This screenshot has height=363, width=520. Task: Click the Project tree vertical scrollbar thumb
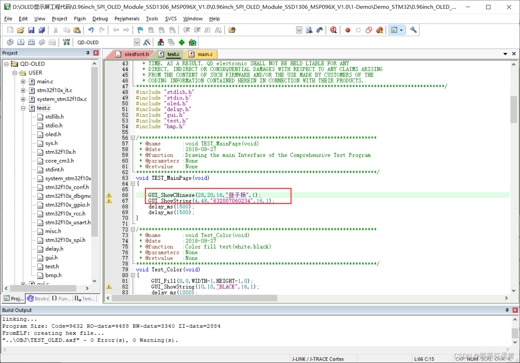(94, 152)
